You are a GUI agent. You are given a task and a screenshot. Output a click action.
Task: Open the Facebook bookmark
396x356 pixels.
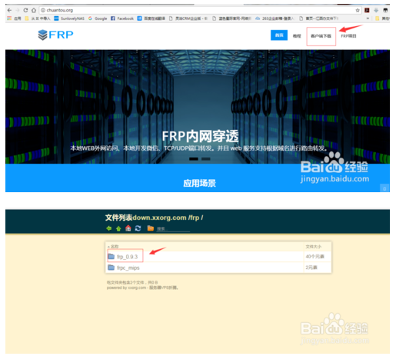click(x=122, y=18)
